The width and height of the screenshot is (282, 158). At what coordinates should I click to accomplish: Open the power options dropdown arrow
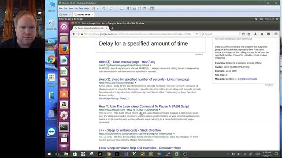tap(97, 8)
